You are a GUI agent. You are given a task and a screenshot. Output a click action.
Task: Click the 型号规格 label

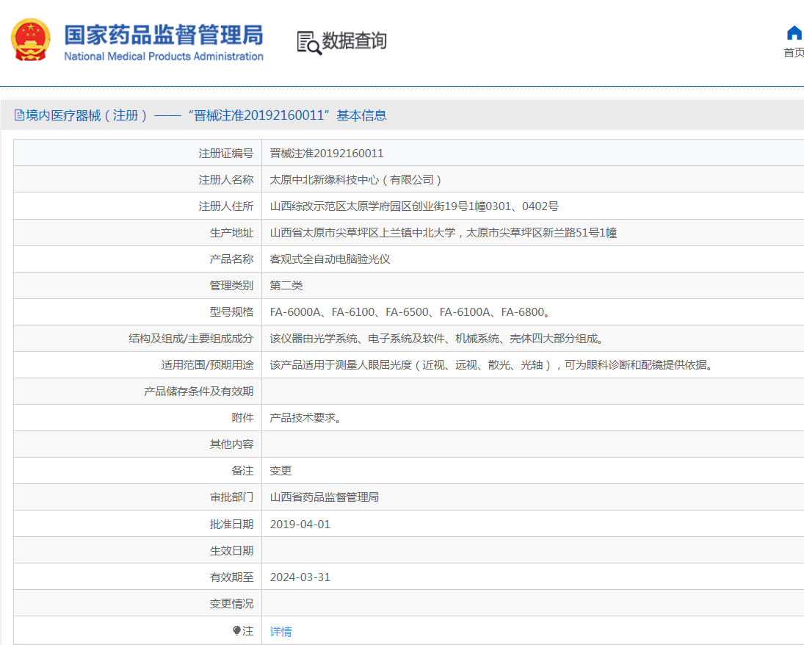(231, 312)
